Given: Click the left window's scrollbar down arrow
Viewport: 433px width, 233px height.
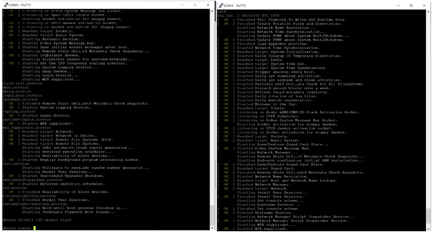Looking at the screenshot, I should coord(212,228).
